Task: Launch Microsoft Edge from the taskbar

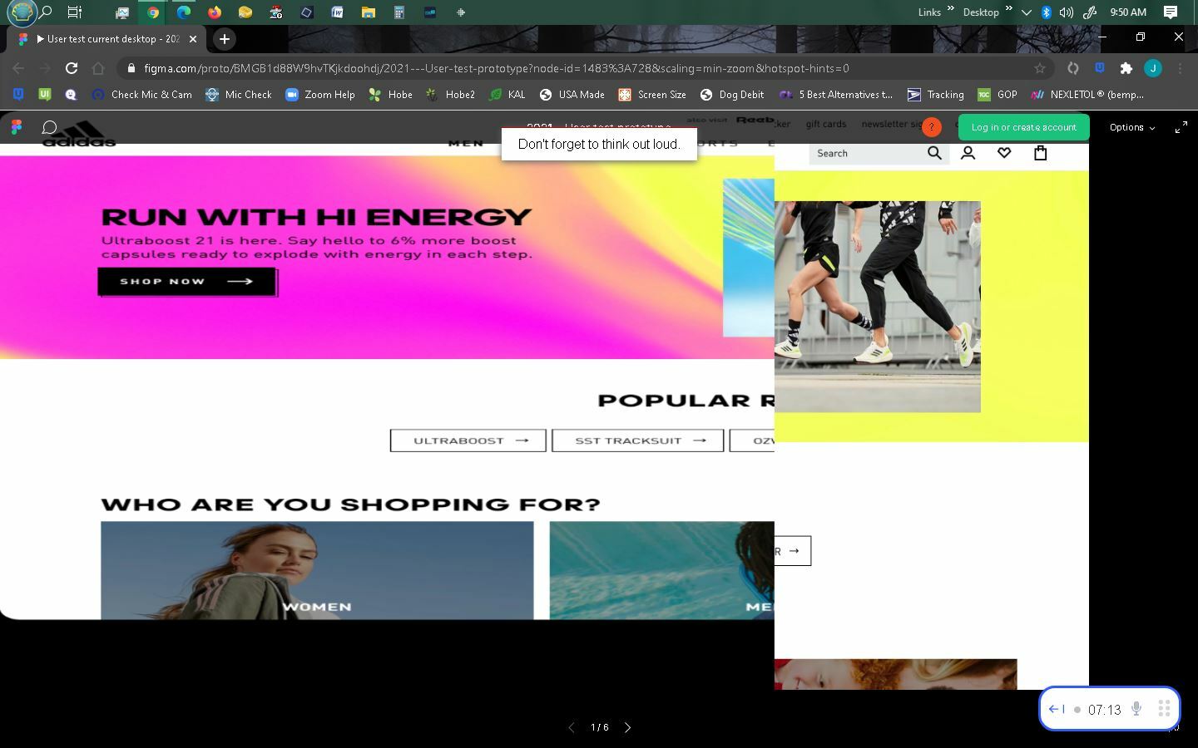Action: (x=184, y=12)
